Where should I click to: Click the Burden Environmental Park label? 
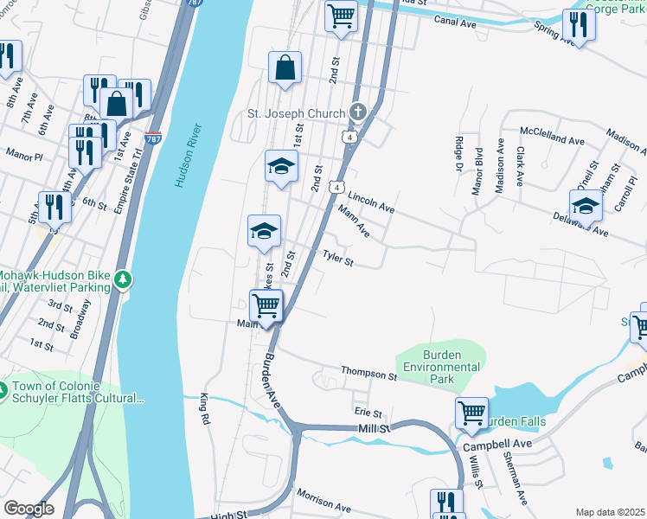tap(441, 367)
